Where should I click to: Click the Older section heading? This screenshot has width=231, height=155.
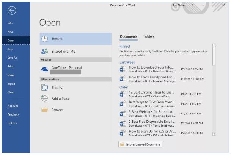tap(124, 87)
